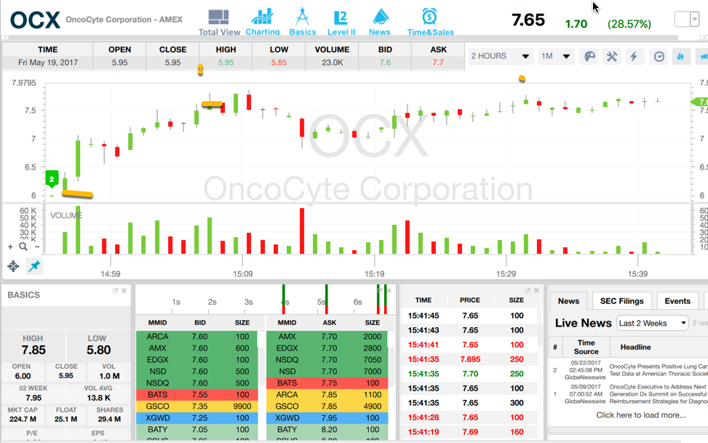Switch to the SEC Filings tab
This screenshot has height=443, width=708.
[621, 301]
